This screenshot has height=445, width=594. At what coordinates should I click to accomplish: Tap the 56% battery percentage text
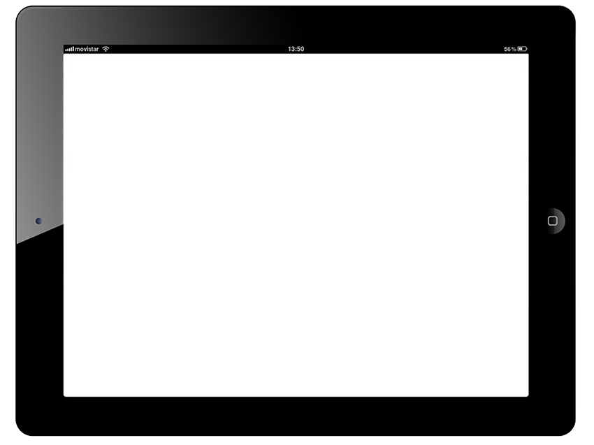point(509,50)
